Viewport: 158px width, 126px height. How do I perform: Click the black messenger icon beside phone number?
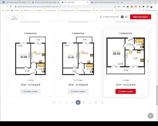[122, 17]
